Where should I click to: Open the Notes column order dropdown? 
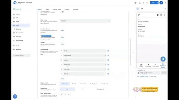click(84, 60)
